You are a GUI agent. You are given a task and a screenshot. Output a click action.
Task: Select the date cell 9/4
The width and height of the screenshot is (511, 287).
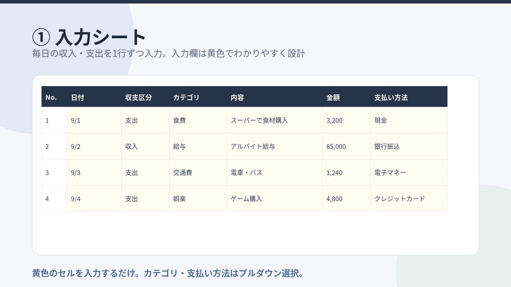[94, 198]
